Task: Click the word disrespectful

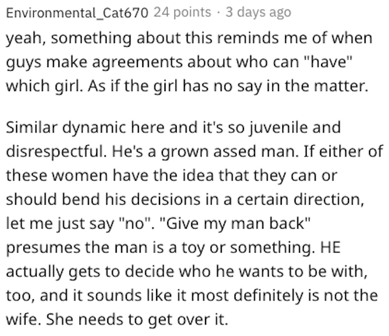Action: (x=56, y=151)
